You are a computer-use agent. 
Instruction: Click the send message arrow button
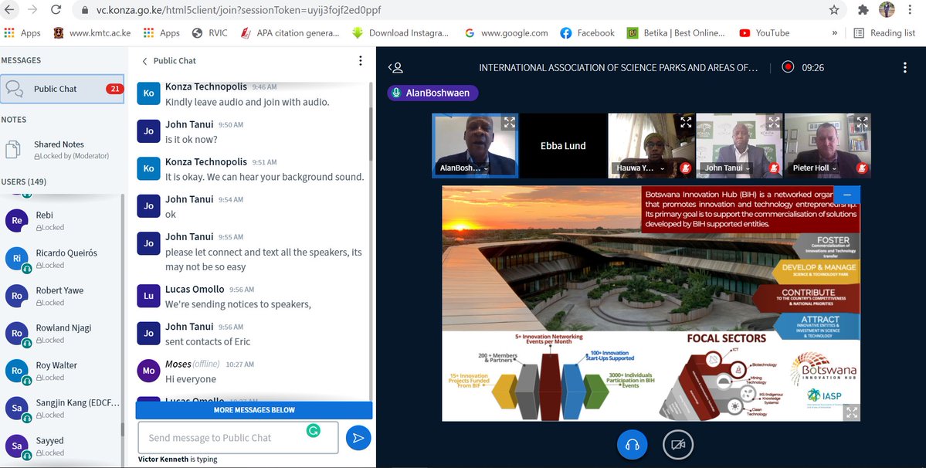coord(358,438)
